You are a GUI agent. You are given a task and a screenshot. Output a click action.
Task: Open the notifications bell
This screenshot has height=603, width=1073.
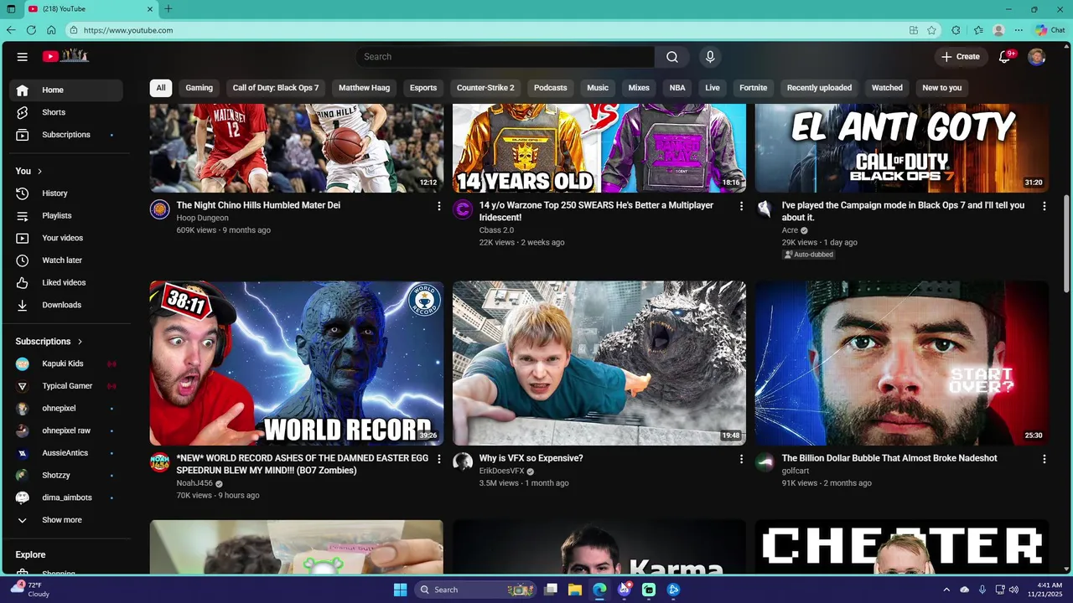tap(1005, 57)
